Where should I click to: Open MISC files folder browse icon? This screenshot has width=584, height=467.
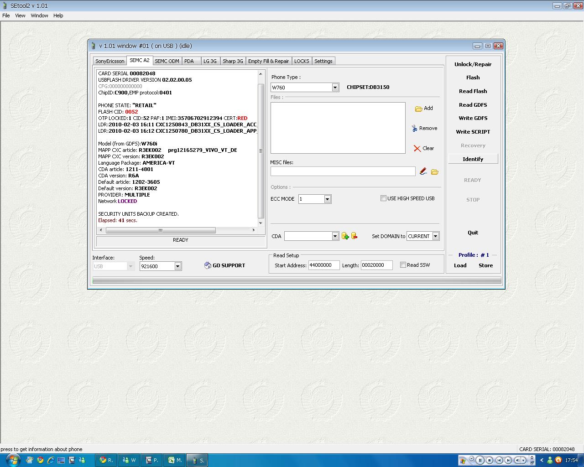(435, 172)
